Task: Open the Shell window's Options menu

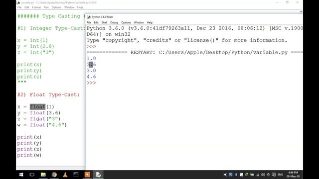Action: [x=126, y=22]
